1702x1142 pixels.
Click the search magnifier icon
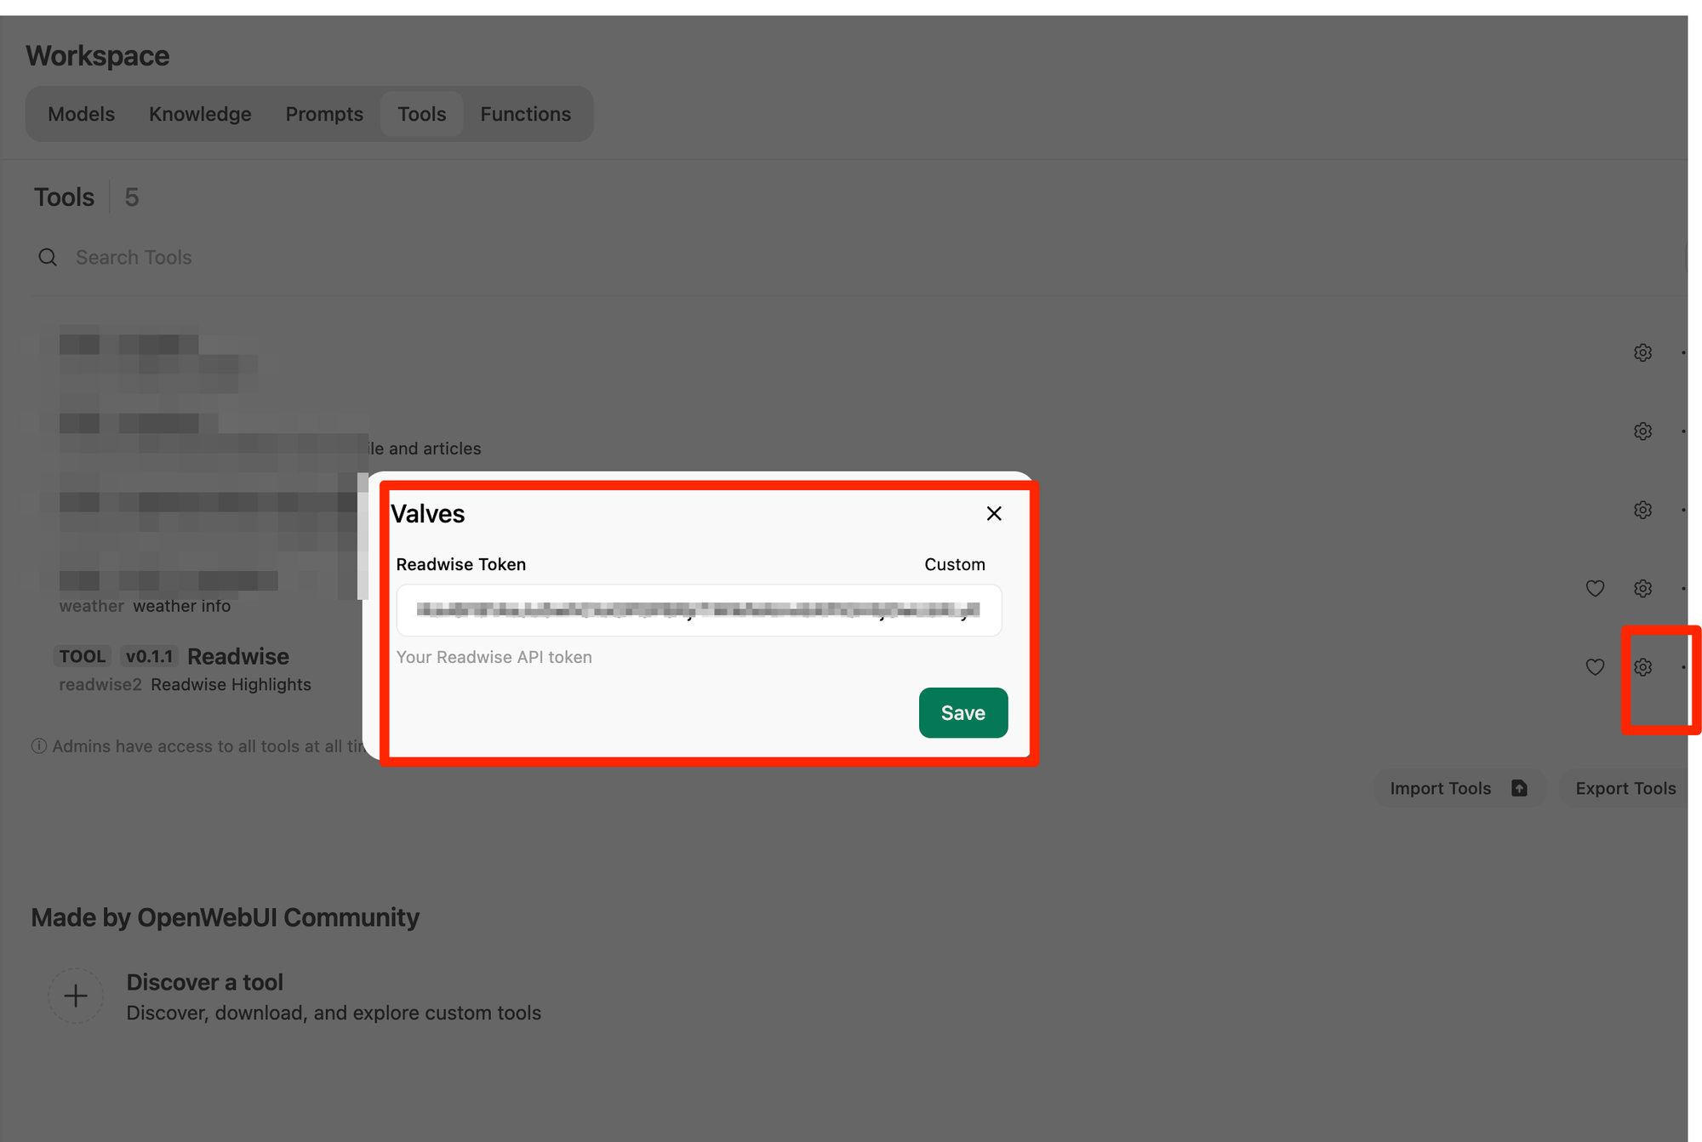click(x=48, y=257)
